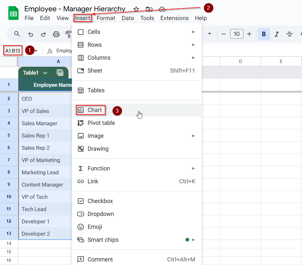Click the font size input box
This screenshot has width=302, height=265.
coord(237,34)
